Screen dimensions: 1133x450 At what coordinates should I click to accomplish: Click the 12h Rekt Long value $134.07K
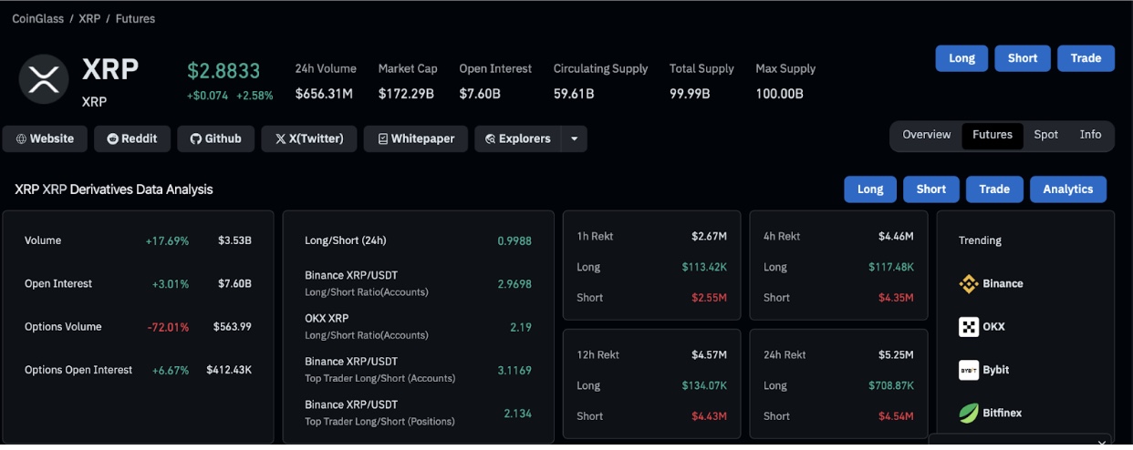704,385
